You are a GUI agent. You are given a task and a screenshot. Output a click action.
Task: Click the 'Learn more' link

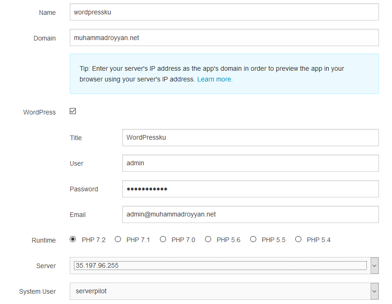(214, 79)
